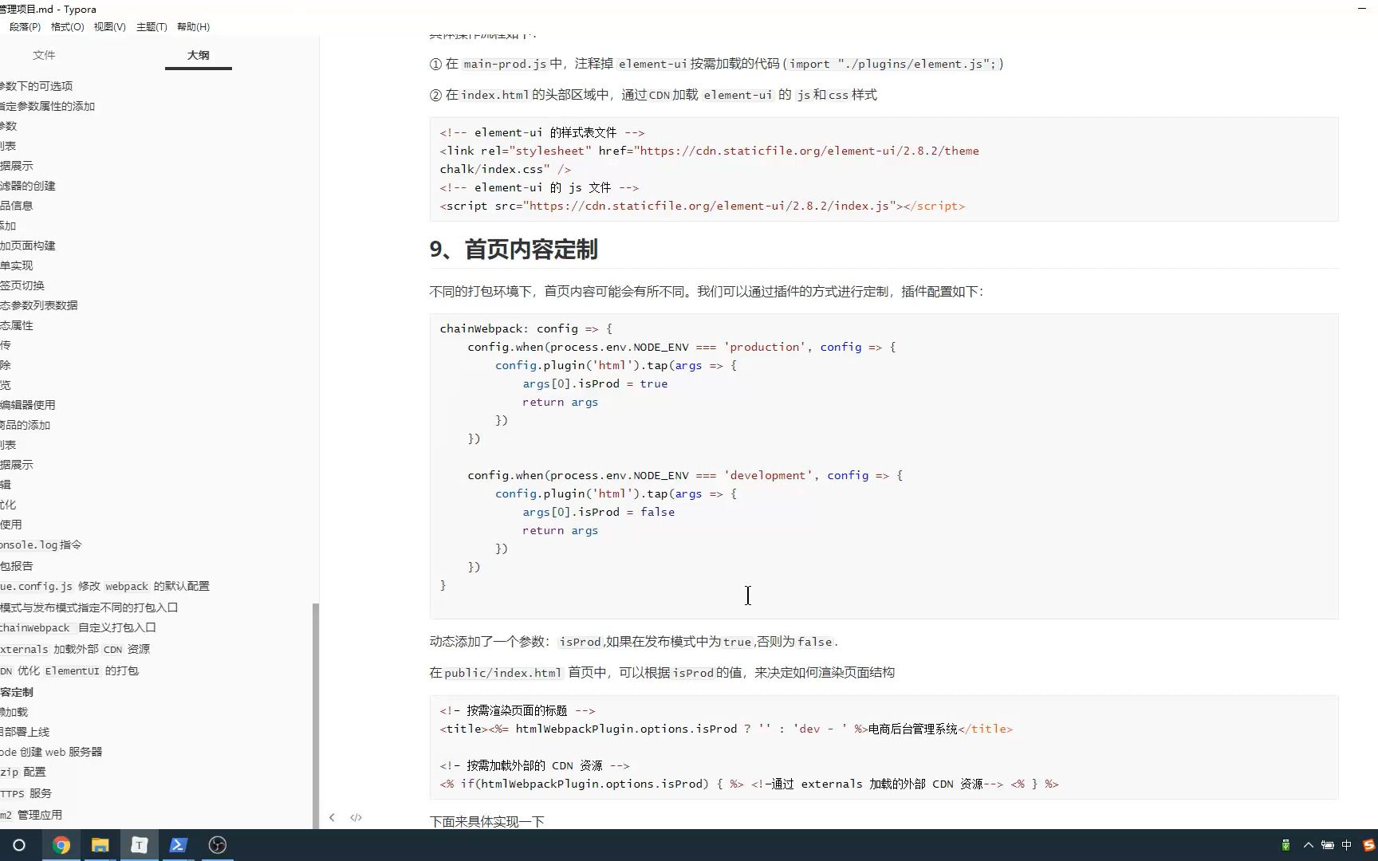Select outline item 态参数列表数据
The image size is (1378, 861).
(39, 305)
